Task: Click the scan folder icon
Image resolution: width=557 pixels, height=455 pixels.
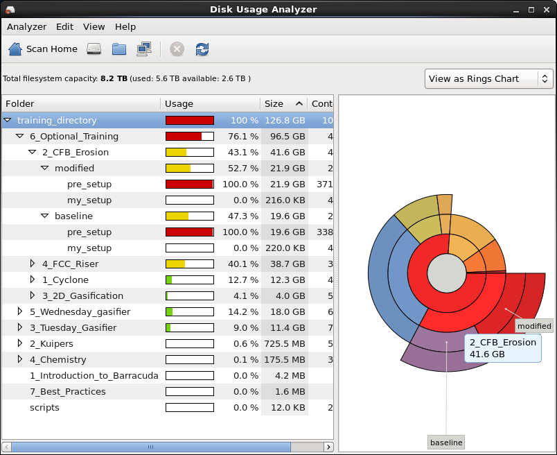Action: click(119, 49)
